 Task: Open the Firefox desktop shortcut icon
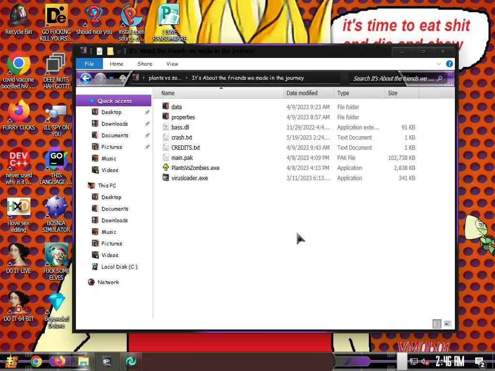click(x=18, y=115)
